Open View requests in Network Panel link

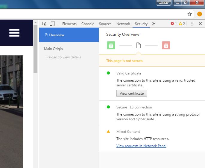pos(141,146)
